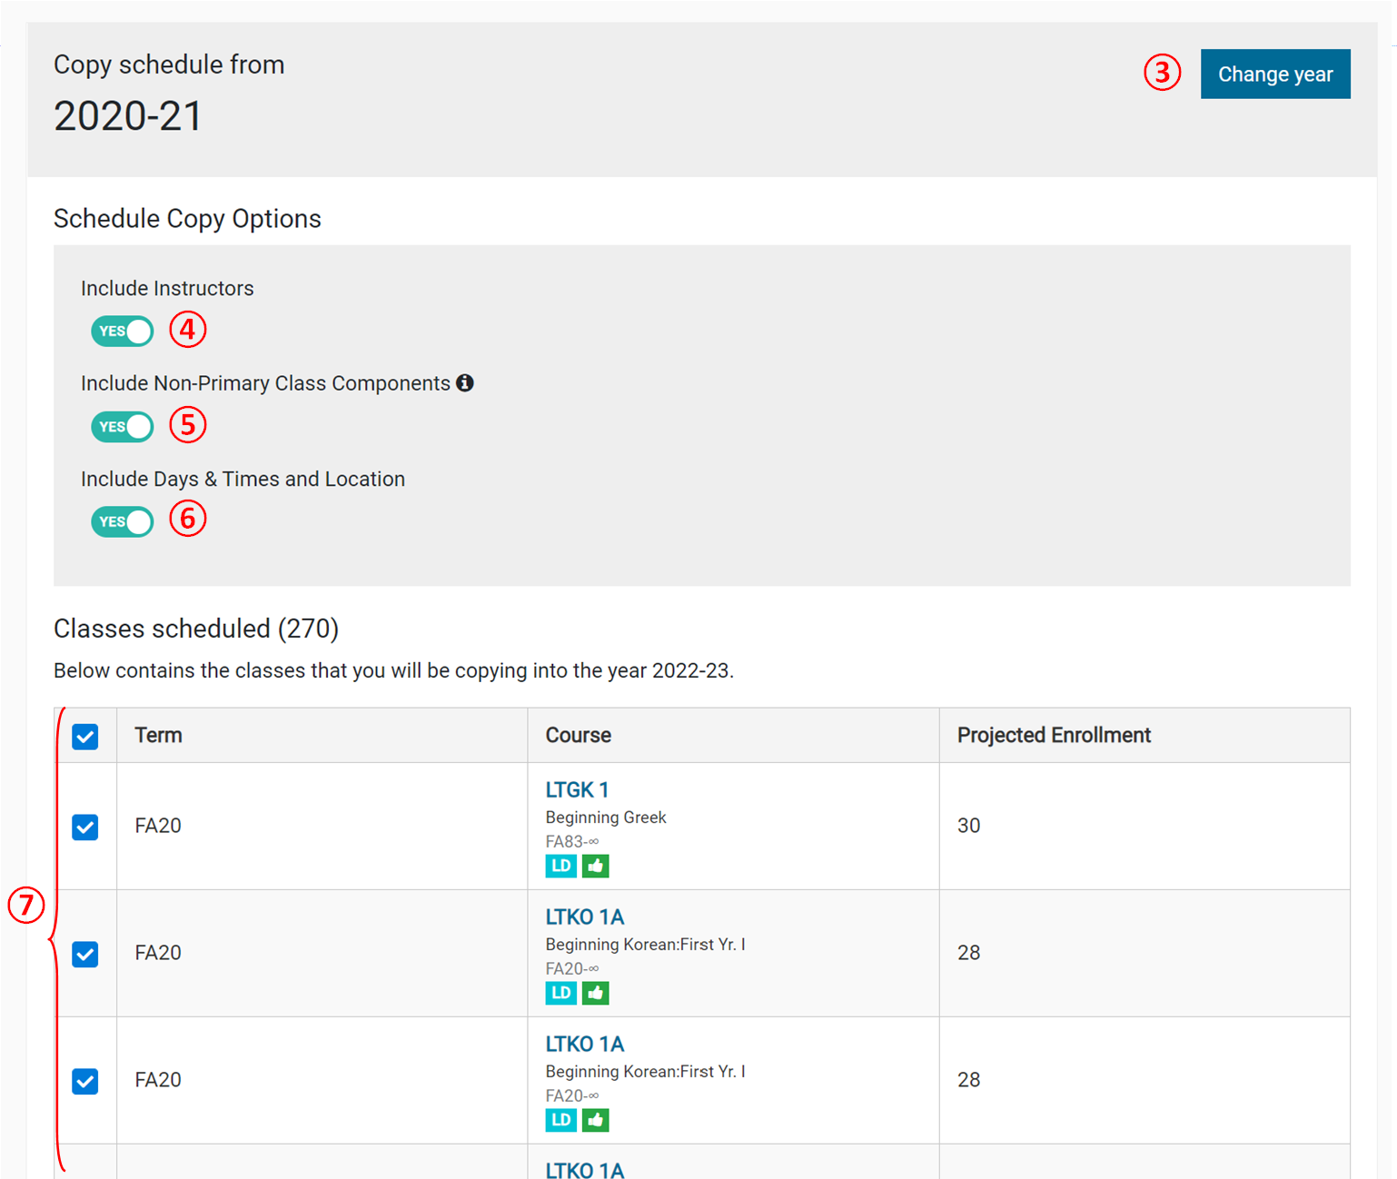The width and height of the screenshot is (1397, 1179).
Task: Click the thumbs-up icon on the second LTKO 1A
Action: tap(595, 1120)
